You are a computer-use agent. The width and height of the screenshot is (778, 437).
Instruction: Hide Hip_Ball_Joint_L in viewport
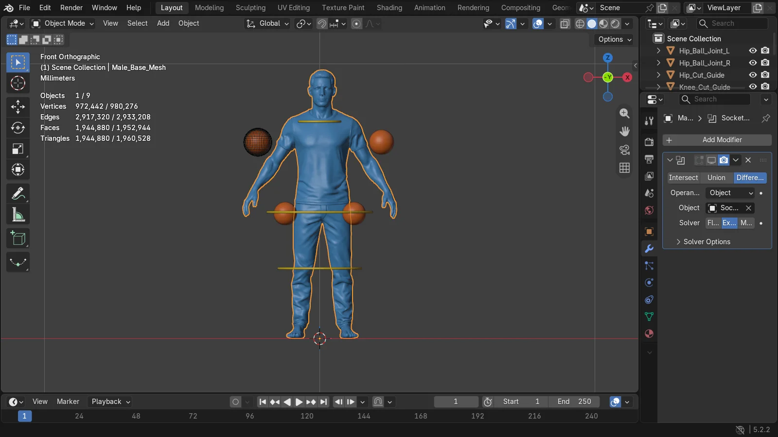(x=753, y=50)
